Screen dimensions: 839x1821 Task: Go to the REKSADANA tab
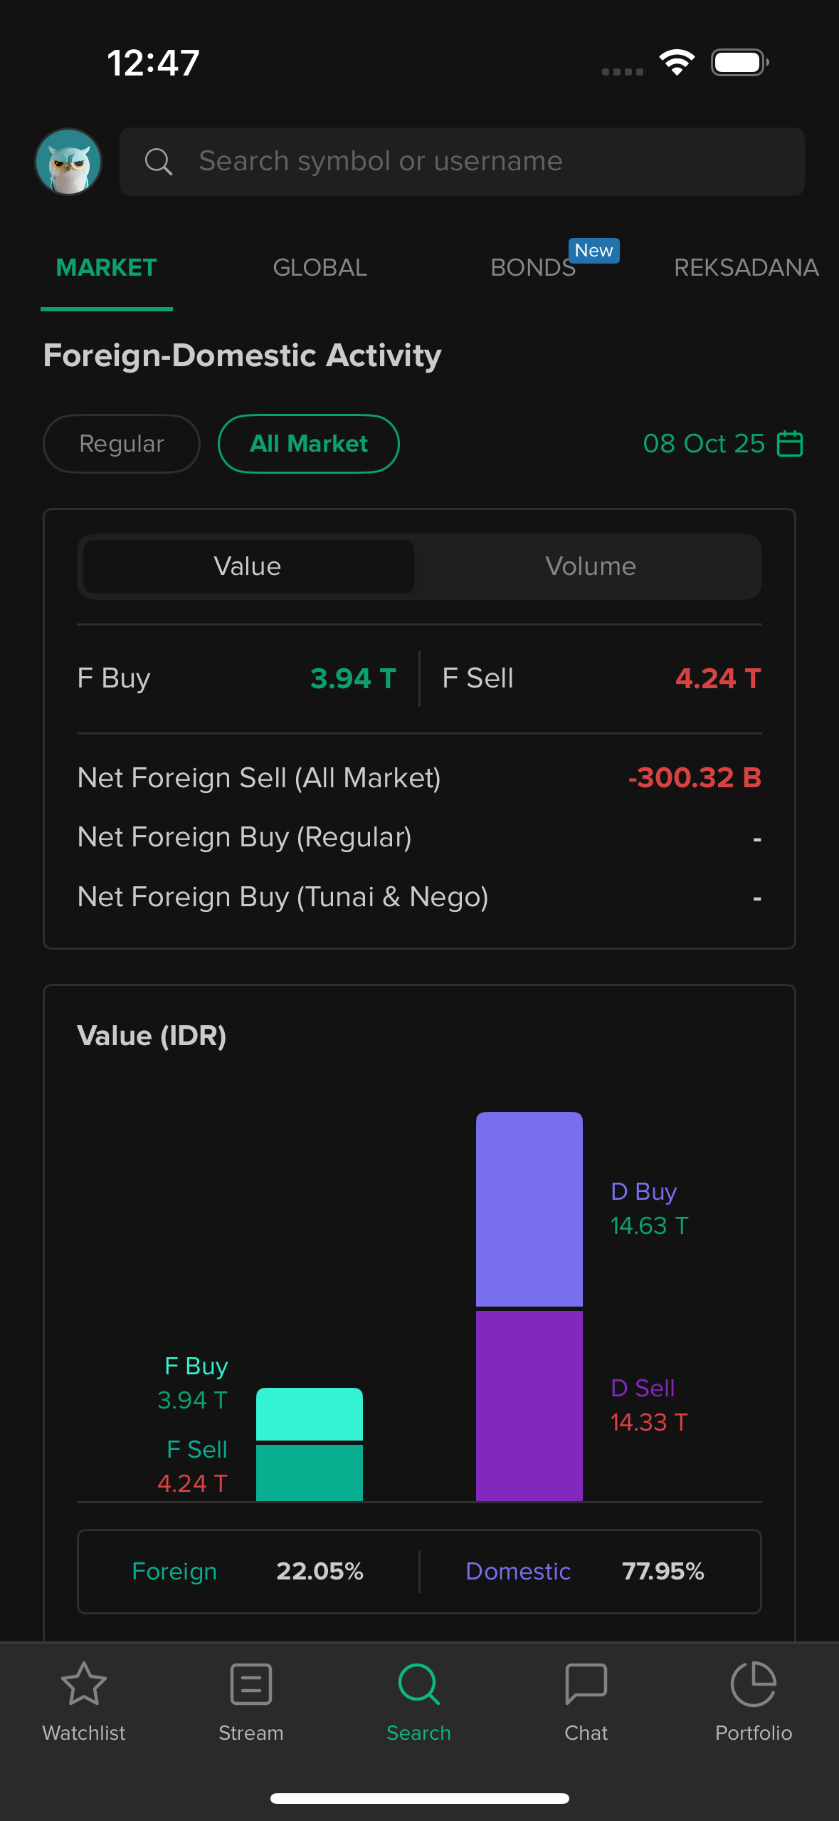click(746, 268)
